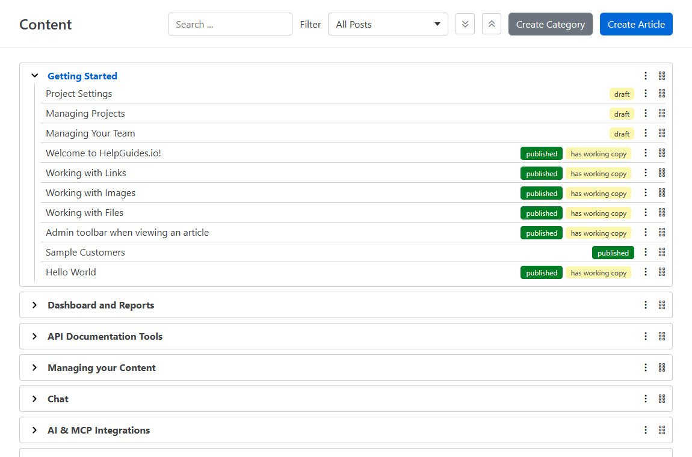
Task: Click drag handle on Managing Projects row
Action: (662, 114)
